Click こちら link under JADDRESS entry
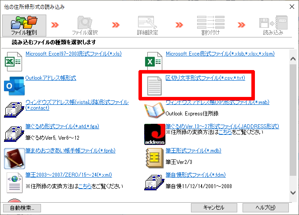The width and height of the screenshot is (299, 215). click(225, 132)
